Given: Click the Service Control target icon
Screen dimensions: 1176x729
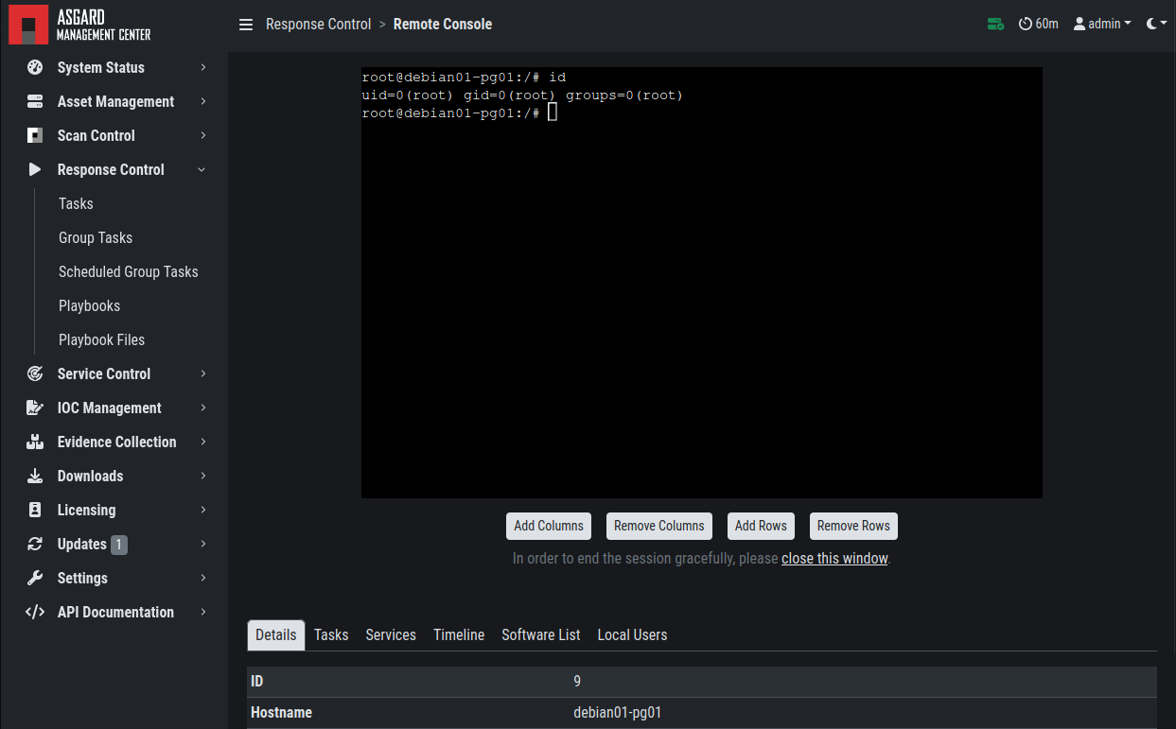Looking at the screenshot, I should pyautogui.click(x=35, y=373).
